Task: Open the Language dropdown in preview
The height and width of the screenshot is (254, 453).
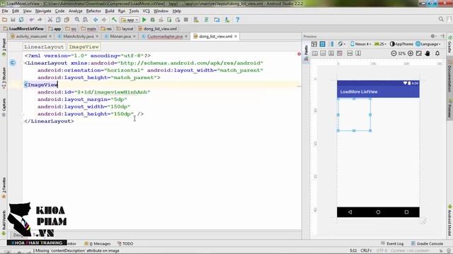Action: tap(428, 44)
